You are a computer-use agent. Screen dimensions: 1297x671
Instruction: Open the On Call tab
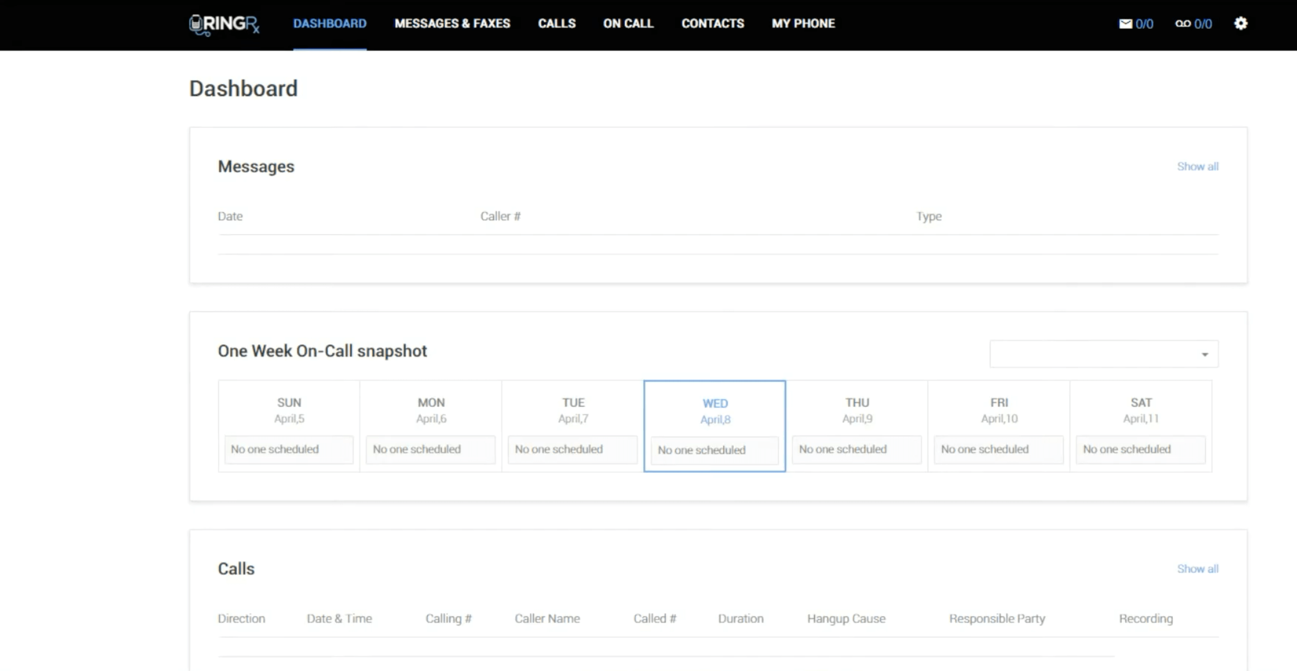point(628,24)
